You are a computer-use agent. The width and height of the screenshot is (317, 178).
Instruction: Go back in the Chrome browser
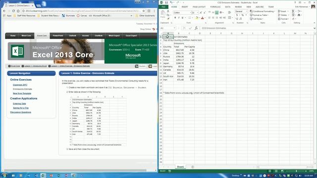tap(4, 11)
